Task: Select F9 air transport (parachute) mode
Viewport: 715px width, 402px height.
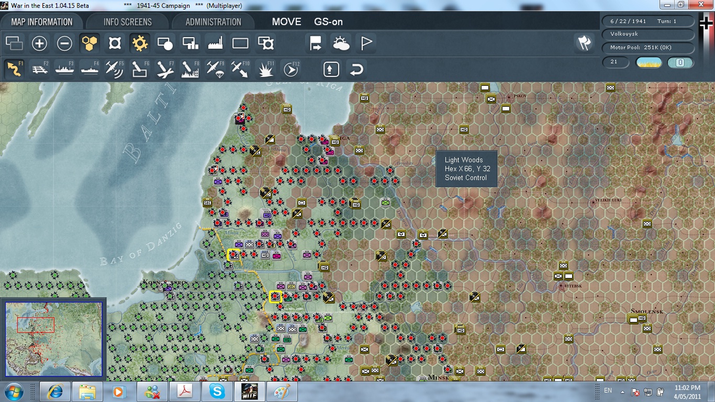Action: click(x=215, y=69)
